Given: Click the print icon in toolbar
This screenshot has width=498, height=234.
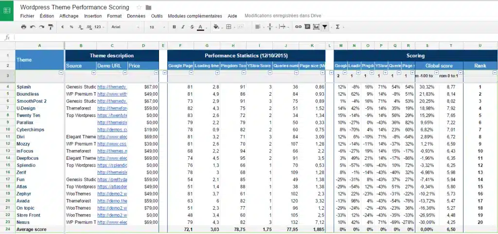Looking at the screenshot, I should click(24, 27).
